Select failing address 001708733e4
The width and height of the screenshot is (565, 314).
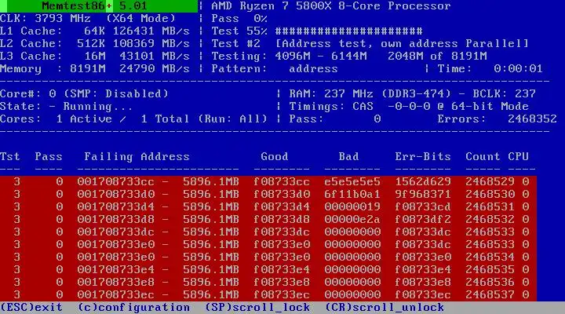click(115, 270)
